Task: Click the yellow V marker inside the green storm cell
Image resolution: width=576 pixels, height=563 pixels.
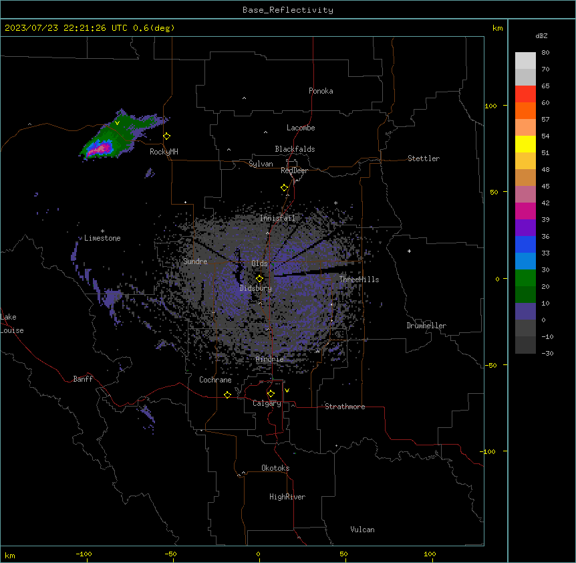Action: click(117, 123)
